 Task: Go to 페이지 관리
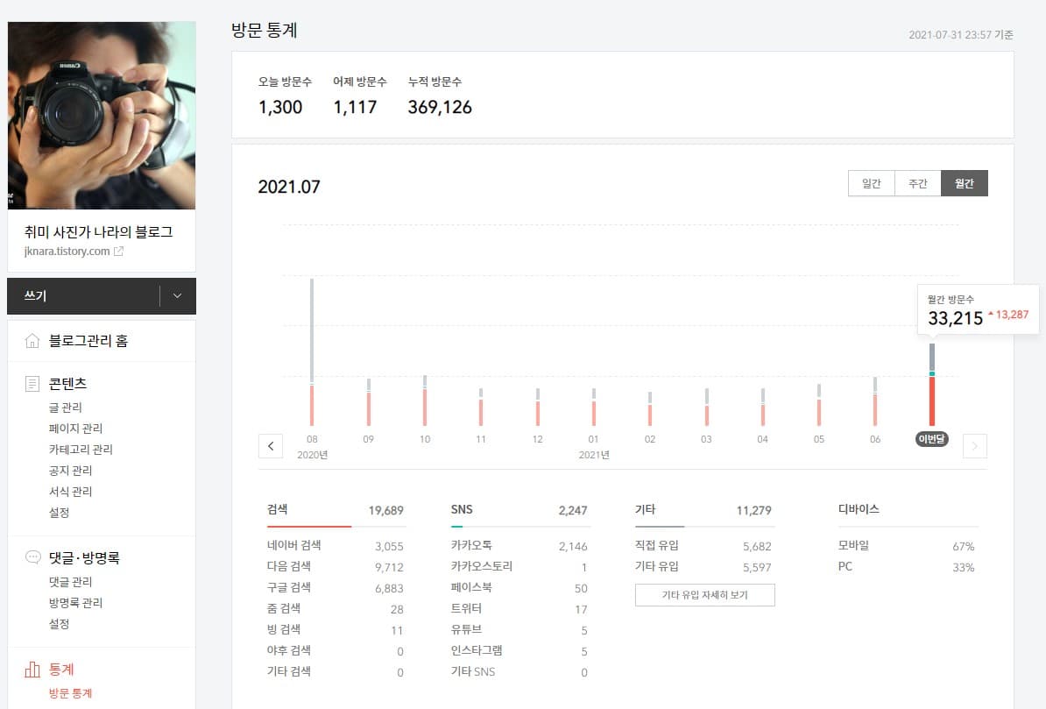(x=75, y=429)
